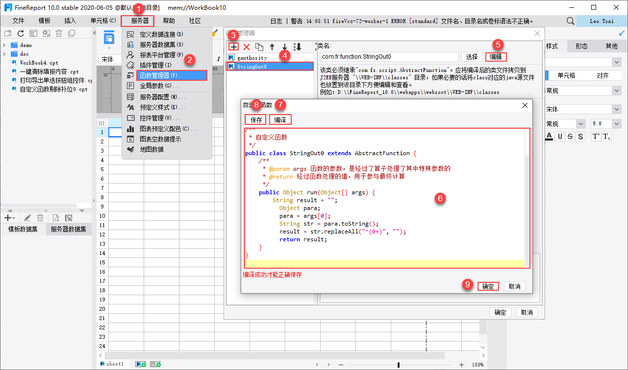Open the 模板 menu

(x=45, y=21)
